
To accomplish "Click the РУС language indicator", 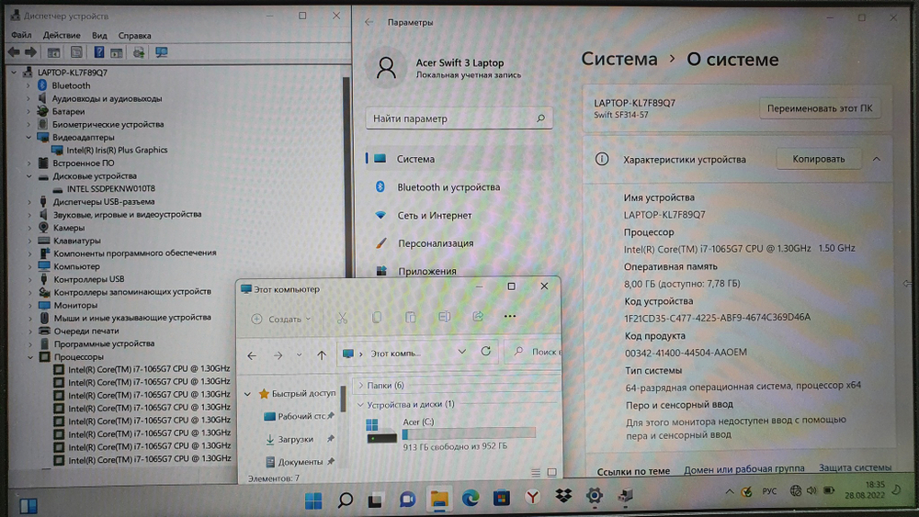I will tap(769, 491).
